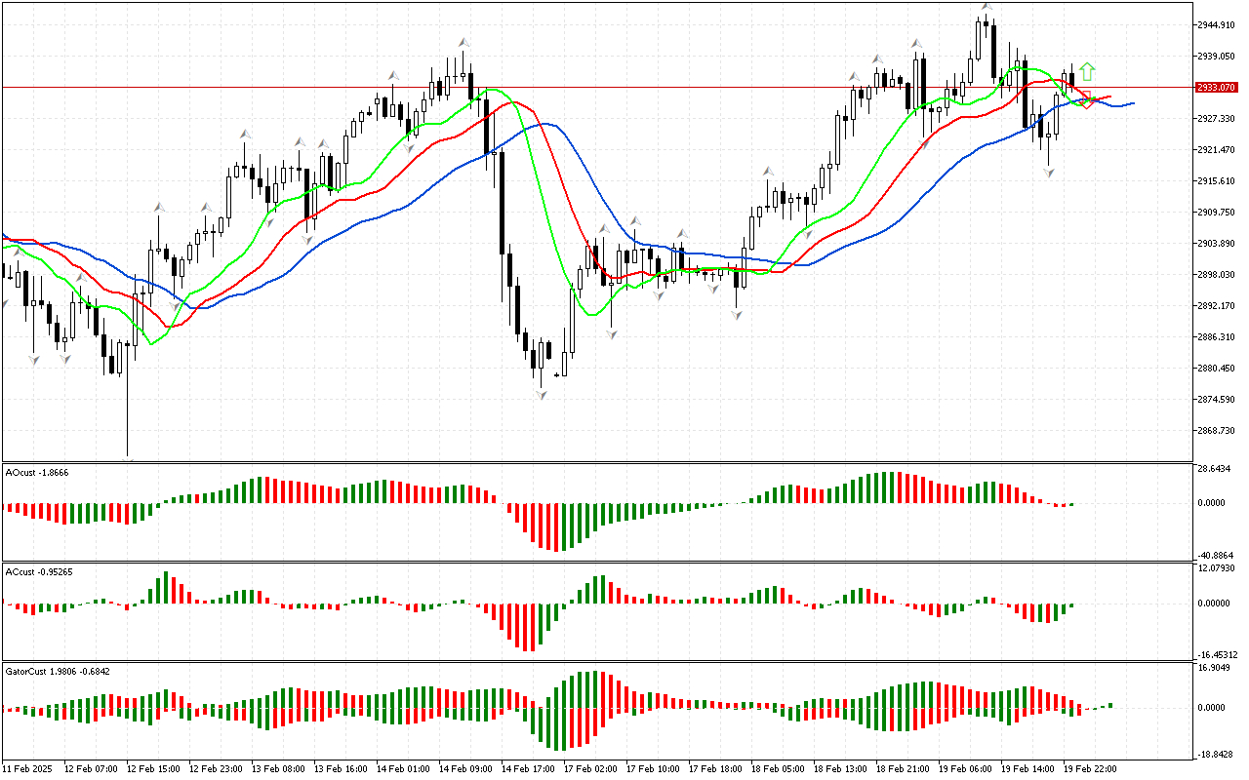
Task: Click the 2874.590 price scale value
Action: click(x=1218, y=399)
